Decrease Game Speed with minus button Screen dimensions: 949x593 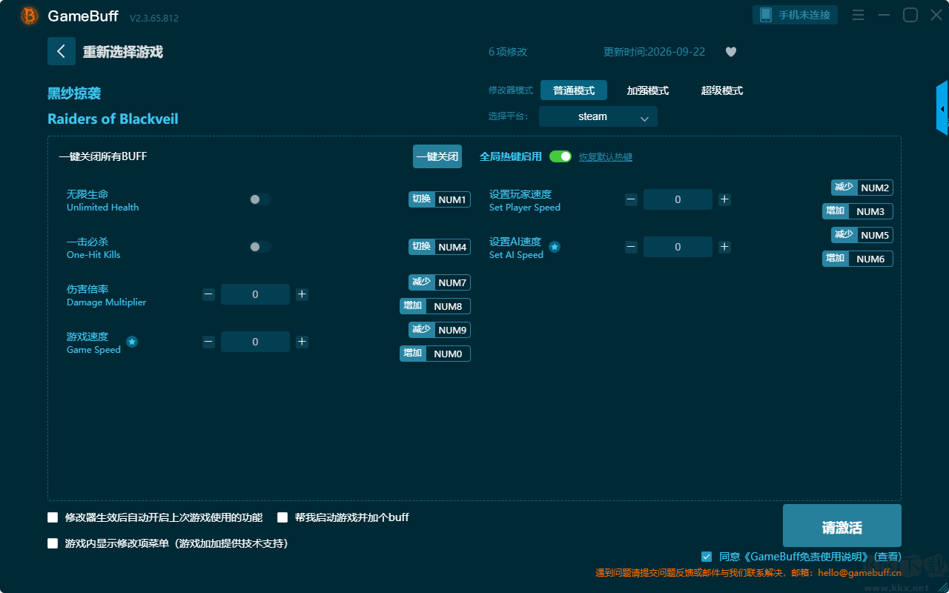[x=208, y=342]
